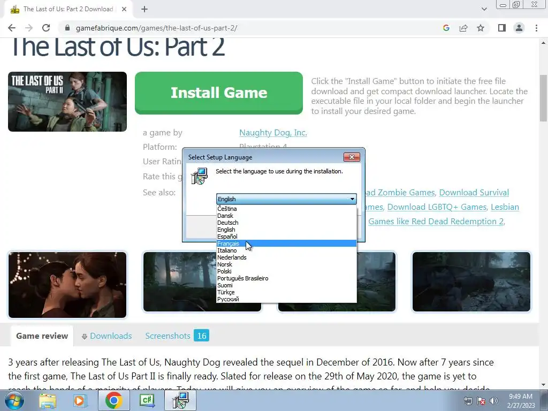Click the share page icon

click(x=463, y=28)
